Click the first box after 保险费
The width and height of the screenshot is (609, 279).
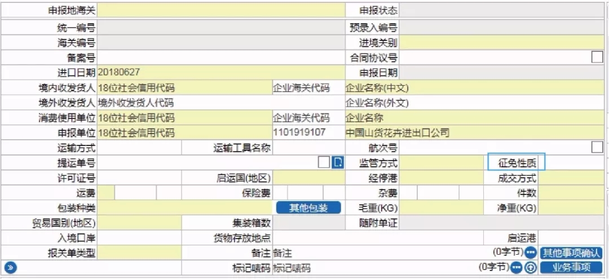tap(280, 192)
